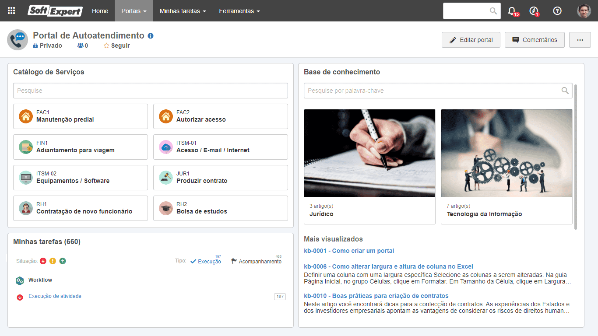Open the more options ellipsis button
This screenshot has width=598, height=336.
coord(580,40)
